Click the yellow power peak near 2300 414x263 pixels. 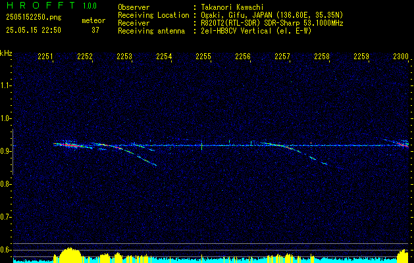tap(403, 256)
